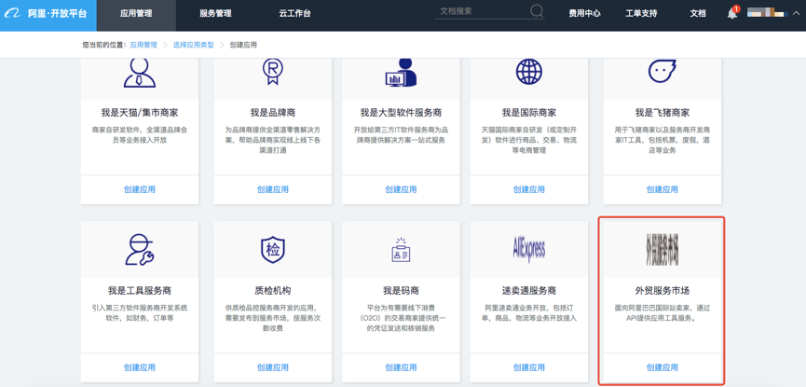This screenshot has height=387, width=806.
Task: Click the 速卖通服务商 title
Action: (x=529, y=291)
